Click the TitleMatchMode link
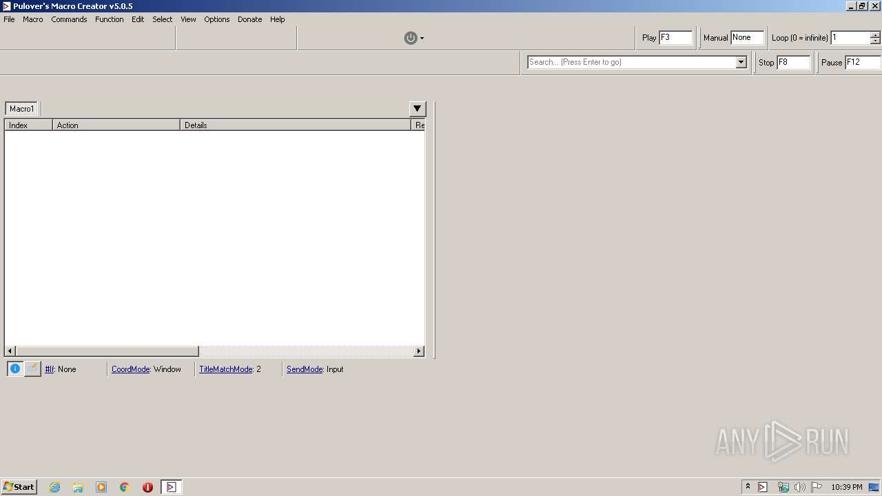This screenshot has width=882, height=496. (x=226, y=369)
